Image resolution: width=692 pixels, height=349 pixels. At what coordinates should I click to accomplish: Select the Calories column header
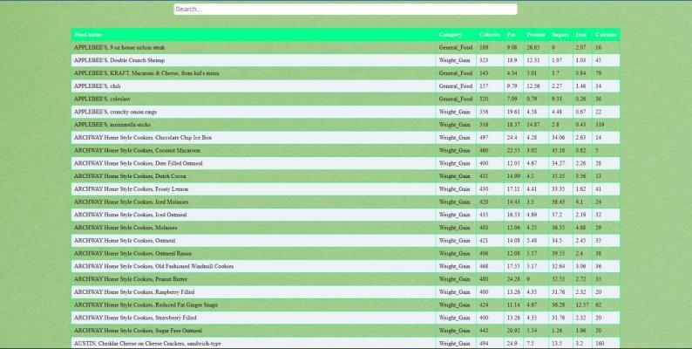[x=490, y=34]
